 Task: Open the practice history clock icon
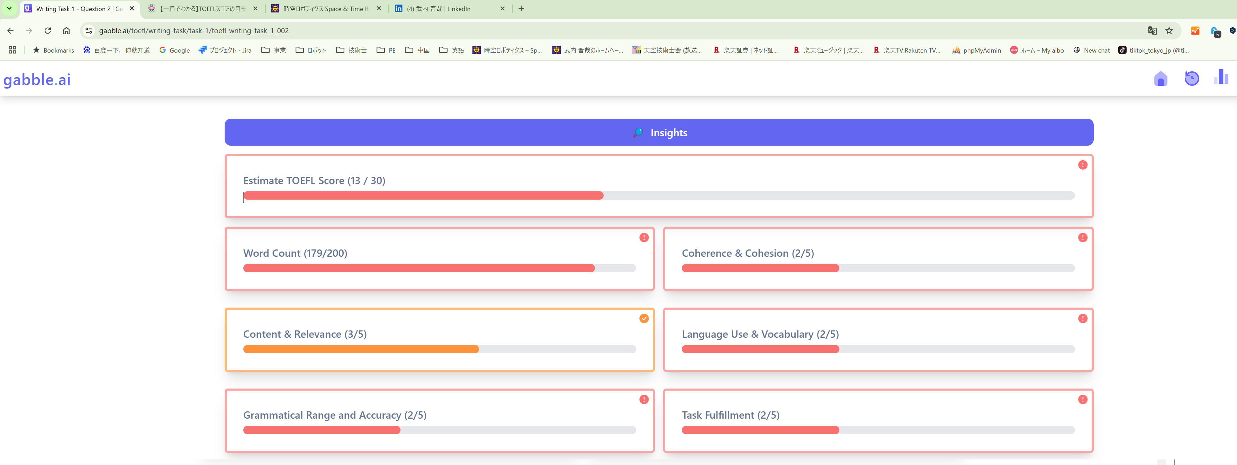coord(1191,78)
